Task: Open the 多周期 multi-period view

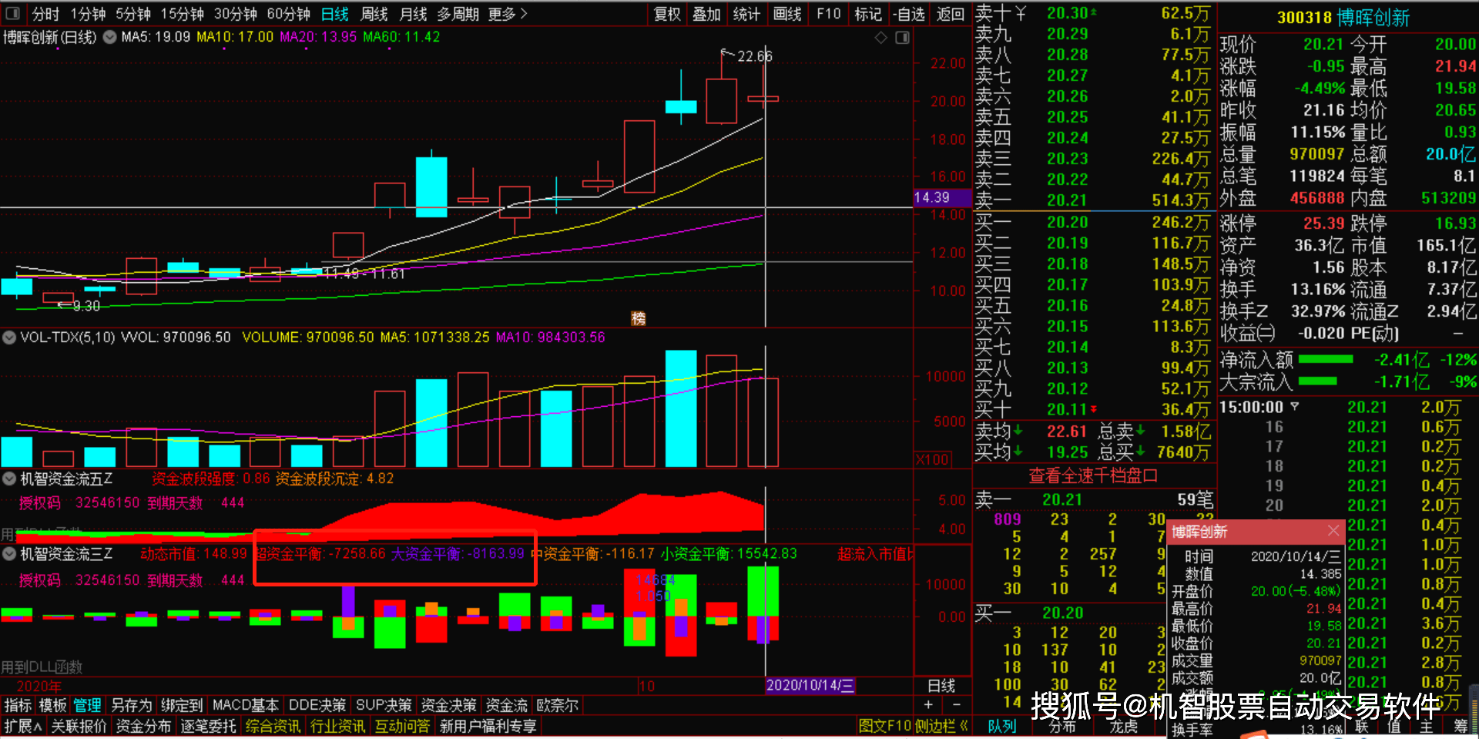Action: [x=458, y=14]
